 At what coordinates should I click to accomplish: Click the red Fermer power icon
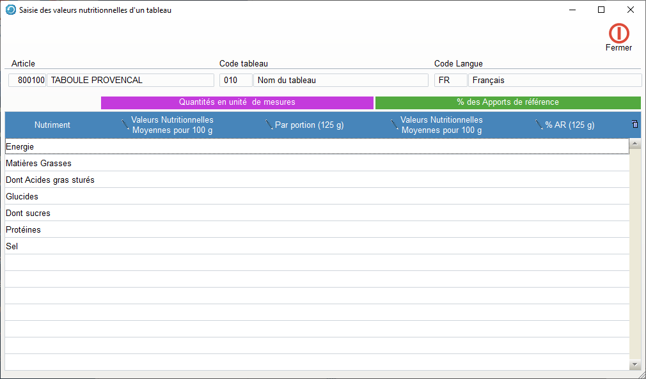[618, 33]
